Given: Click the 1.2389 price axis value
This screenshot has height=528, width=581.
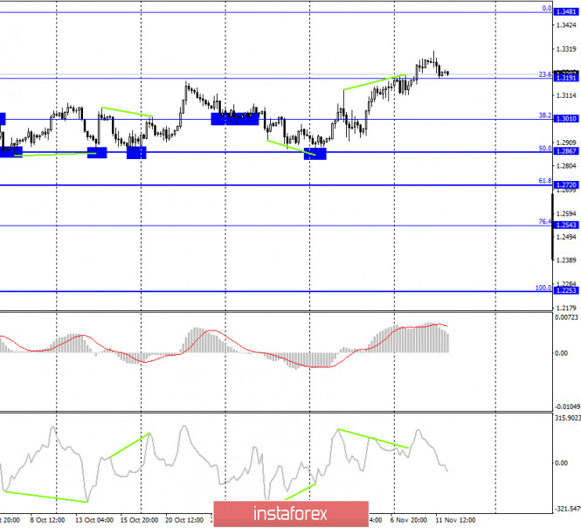Looking at the screenshot, I should pyautogui.click(x=566, y=261).
